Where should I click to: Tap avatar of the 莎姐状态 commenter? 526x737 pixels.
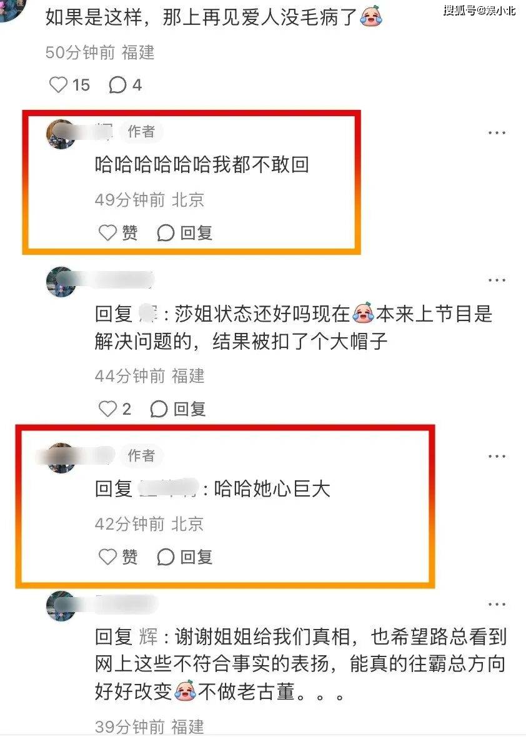coord(61,282)
